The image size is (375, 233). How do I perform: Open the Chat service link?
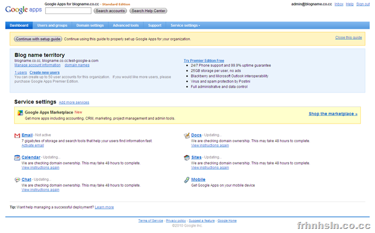click(x=26, y=180)
